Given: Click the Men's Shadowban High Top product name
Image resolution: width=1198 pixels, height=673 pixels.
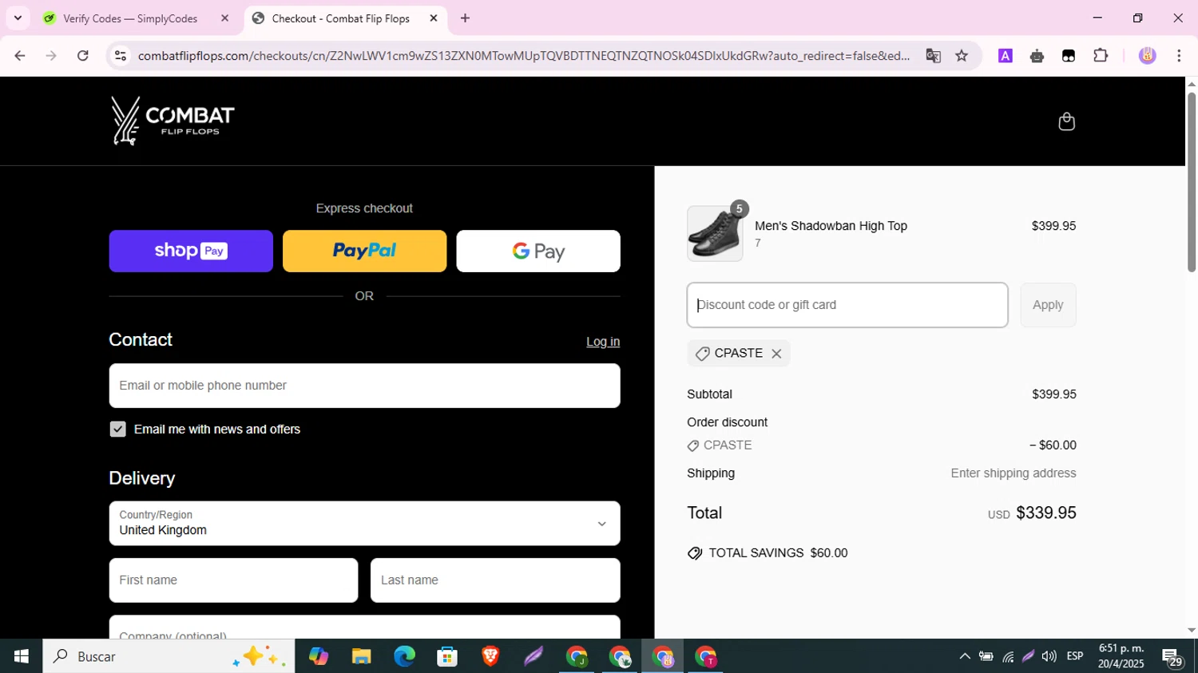Looking at the screenshot, I should tap(831, 226).
